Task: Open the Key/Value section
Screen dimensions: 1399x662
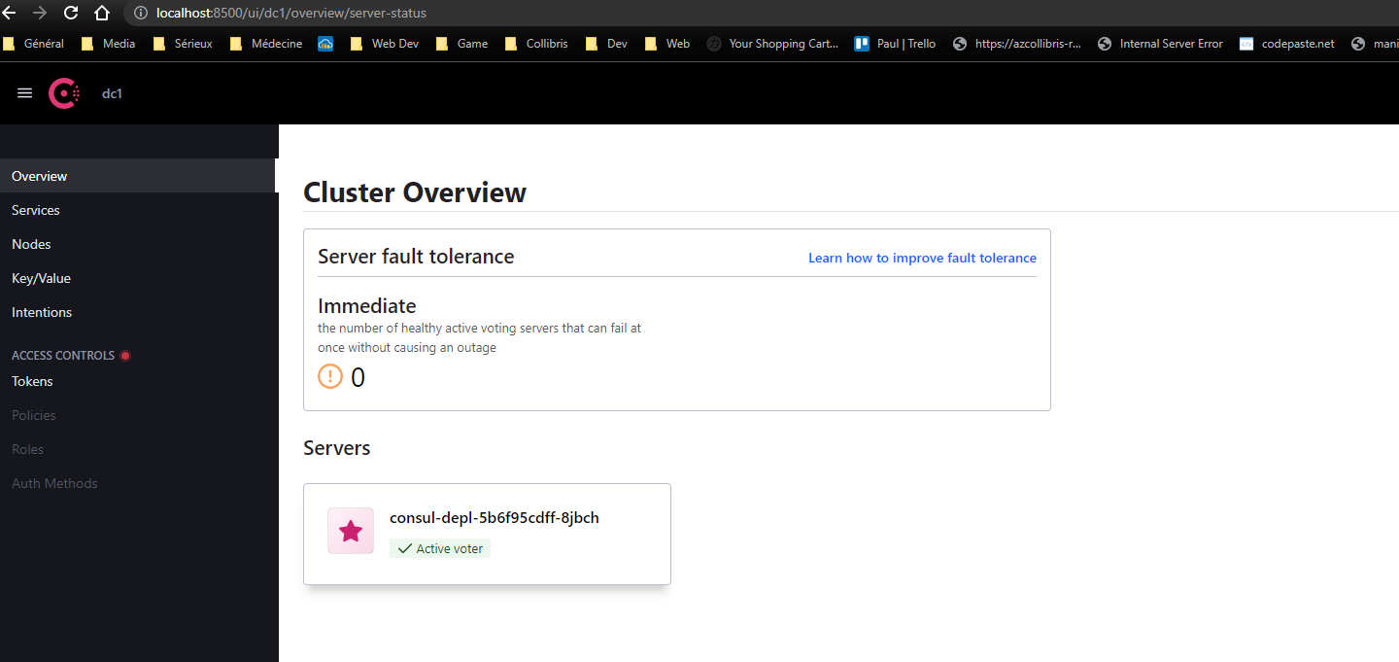Action: pyautogui.click(x=139, y=278)
